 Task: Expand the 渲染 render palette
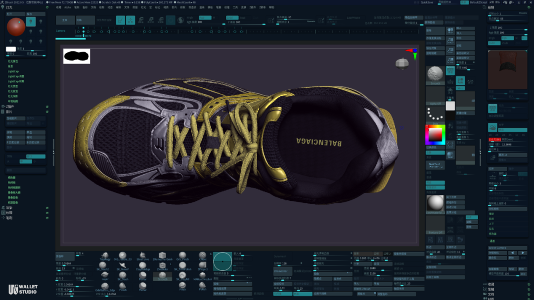9,208
